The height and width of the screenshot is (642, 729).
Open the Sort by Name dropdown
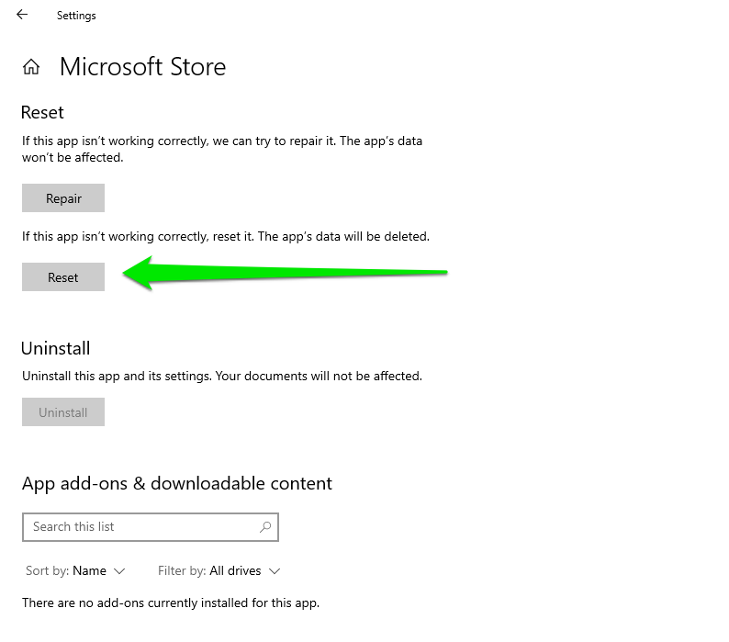[x=75, y=571]
